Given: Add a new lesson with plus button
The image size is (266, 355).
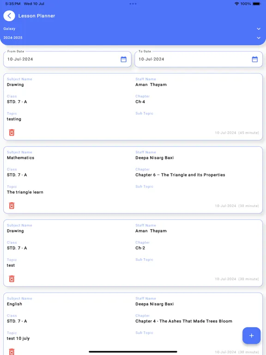Looking at the screenshot, I should [x=252, y=336].
